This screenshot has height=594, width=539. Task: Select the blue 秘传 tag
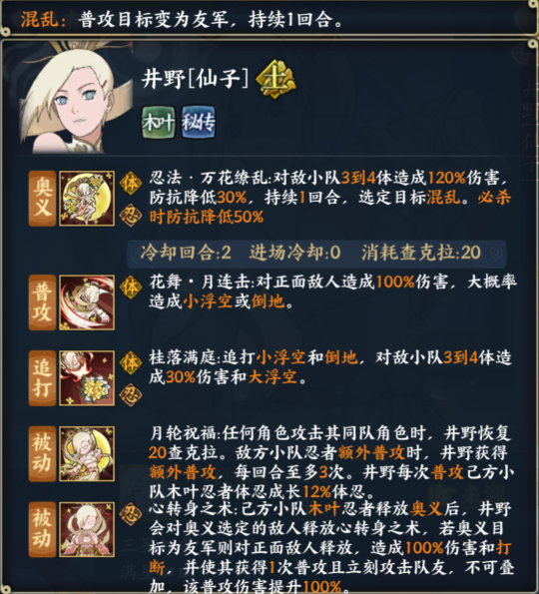(x=199, y=122)
